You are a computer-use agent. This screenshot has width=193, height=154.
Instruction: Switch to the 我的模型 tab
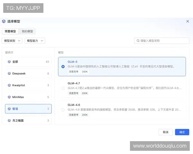point(27,31)
